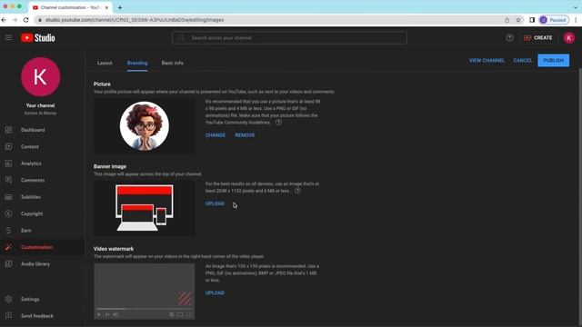
Task: Click the browser back arrow
Action: pos(4,20)
